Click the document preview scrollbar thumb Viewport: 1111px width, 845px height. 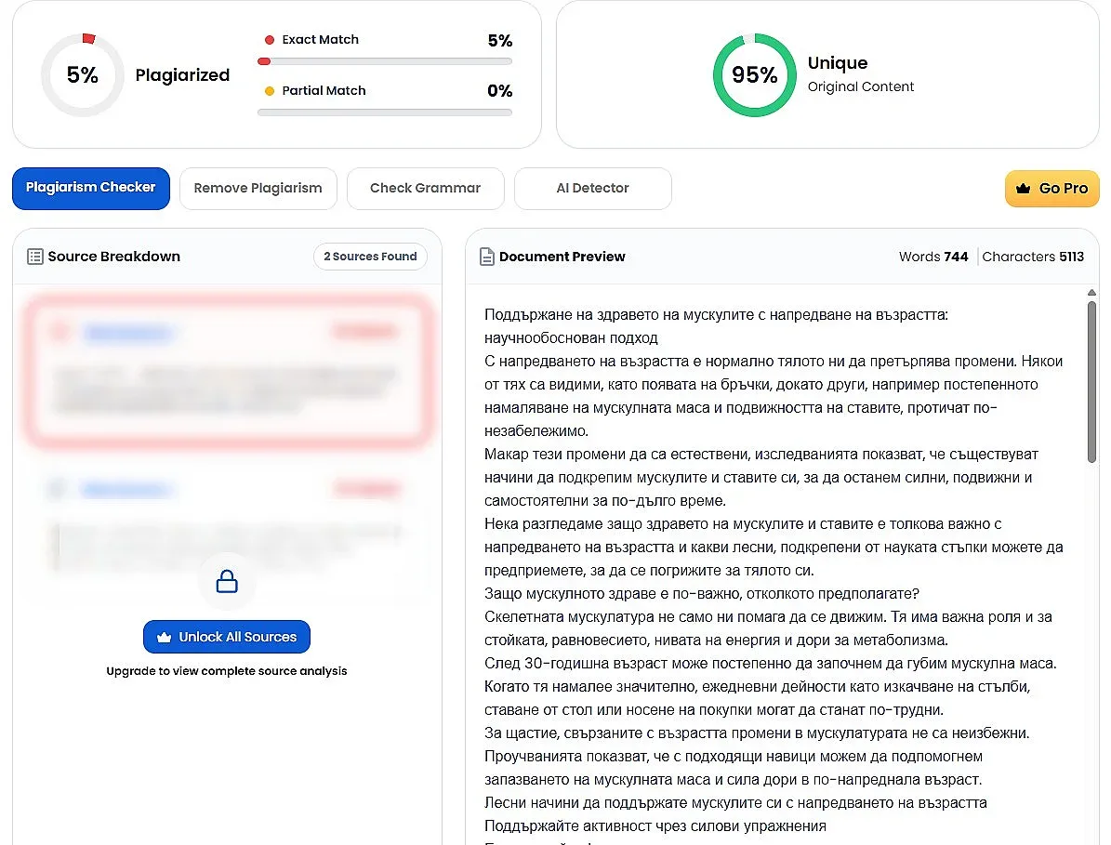(x=1091, y=382)
